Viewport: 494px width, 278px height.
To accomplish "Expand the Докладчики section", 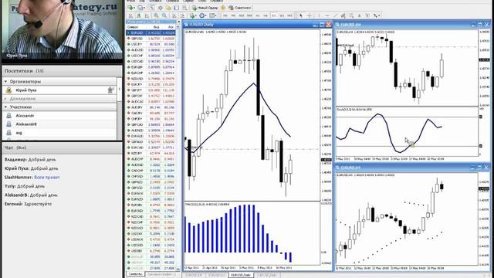I will [5, 99].
